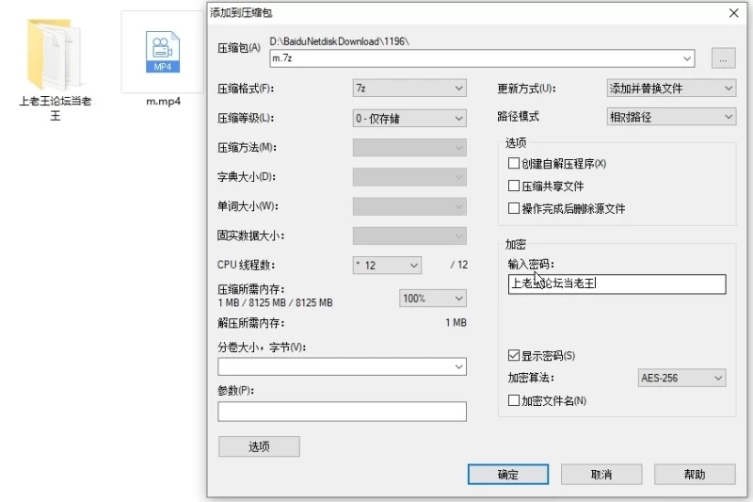
Task: Click the disabled 固实数据大小 dropdown
Action: click(x=409, y=235)
